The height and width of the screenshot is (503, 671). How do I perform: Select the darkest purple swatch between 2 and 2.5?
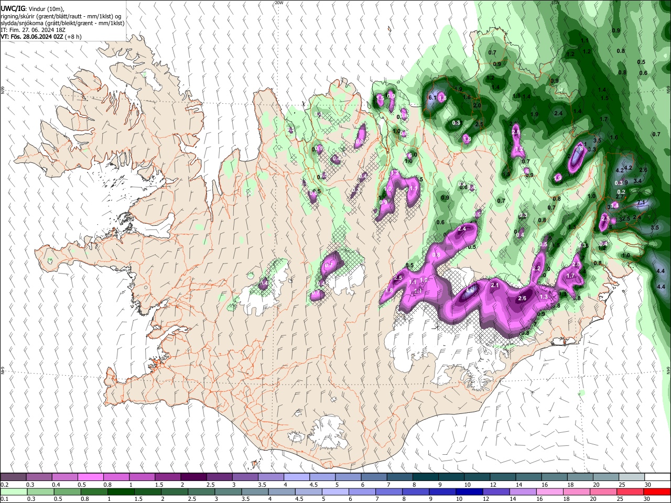[193, 477]
